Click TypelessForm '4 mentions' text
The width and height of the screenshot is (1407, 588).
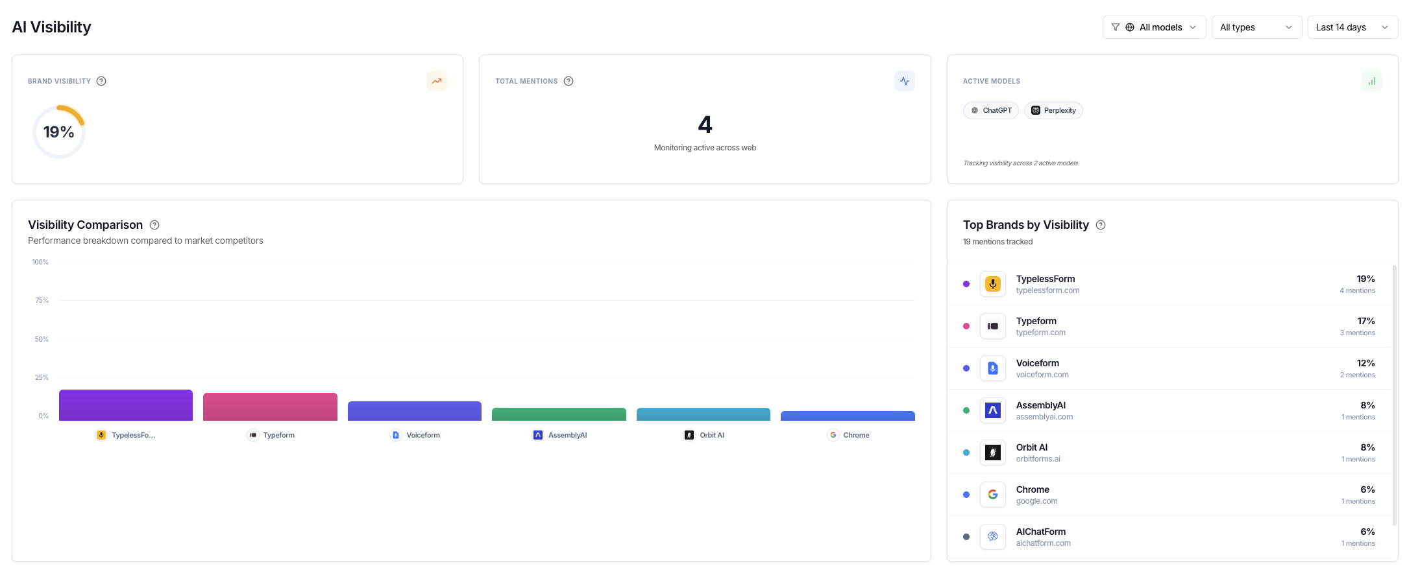point(1358,290)
